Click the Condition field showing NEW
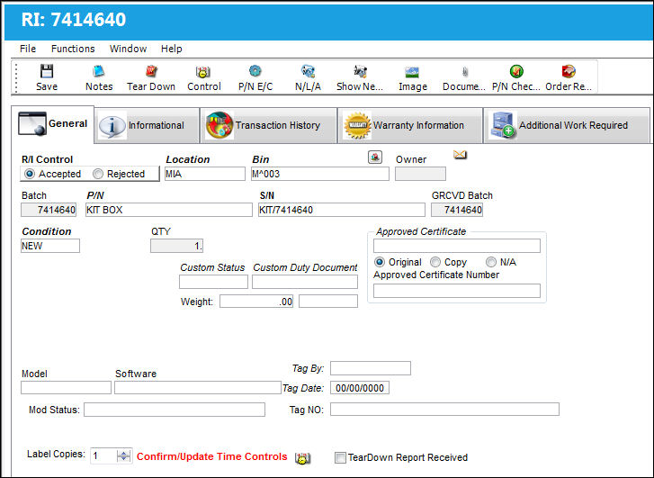 tap(50, 246)
